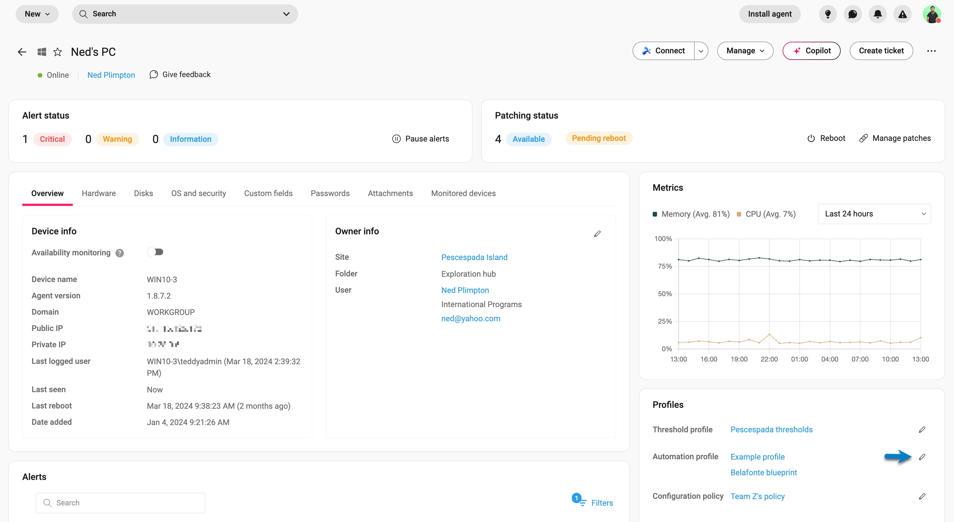Edit the Owner info section

[598, 234]
